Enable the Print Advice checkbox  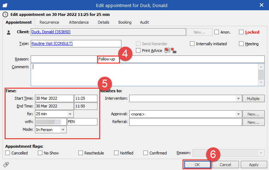(138, 51)
